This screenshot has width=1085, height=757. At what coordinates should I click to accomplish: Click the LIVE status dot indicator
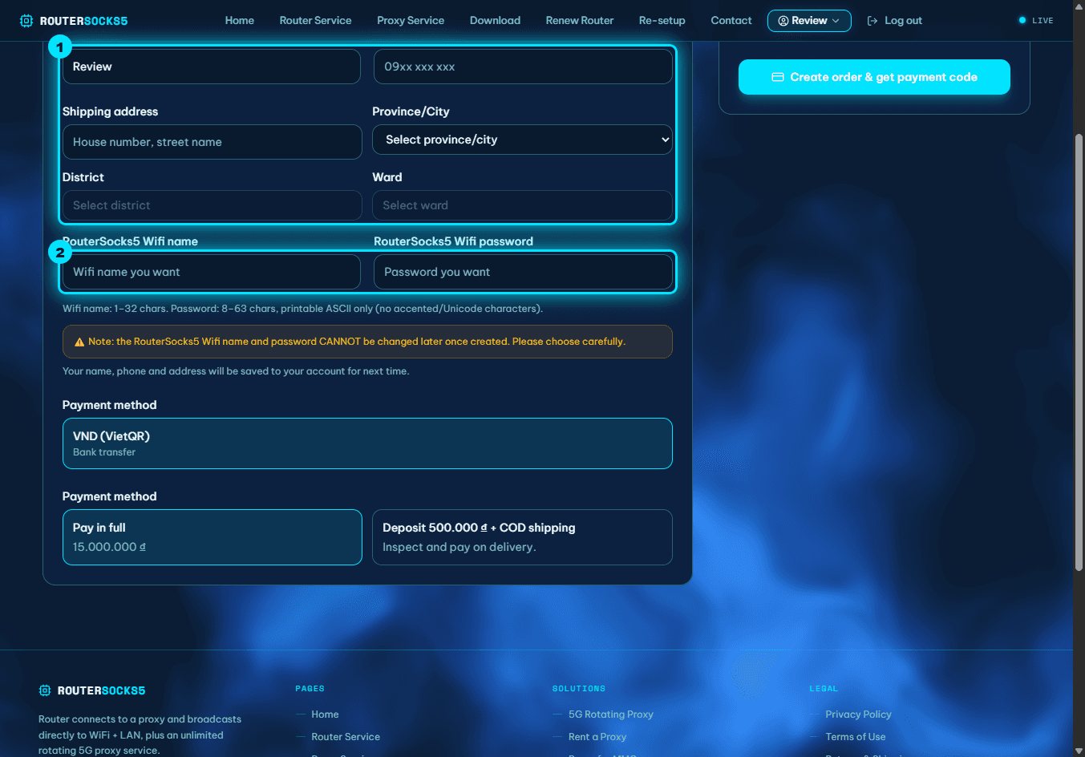tap(1022, 20)
